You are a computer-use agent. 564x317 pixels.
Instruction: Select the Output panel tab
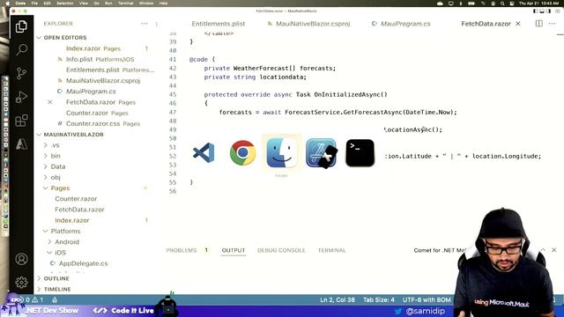(233, 250)
